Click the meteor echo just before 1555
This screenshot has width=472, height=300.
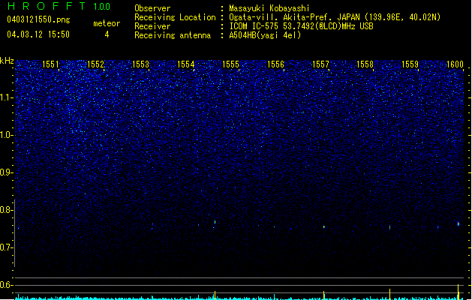click(215, 222)
